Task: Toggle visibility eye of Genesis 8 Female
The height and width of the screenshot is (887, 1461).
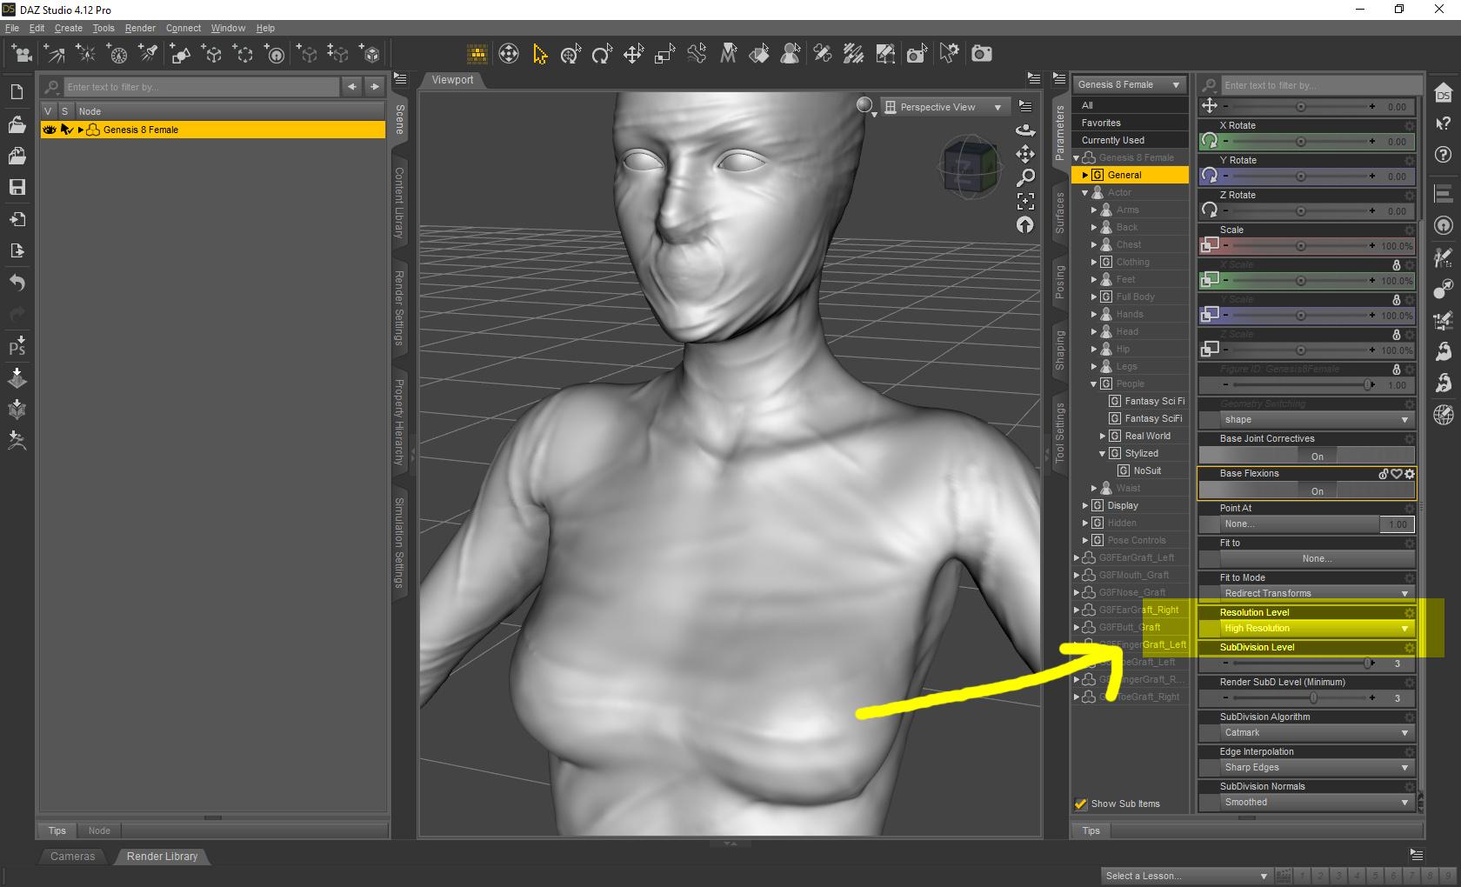Action: coord(49,130)
